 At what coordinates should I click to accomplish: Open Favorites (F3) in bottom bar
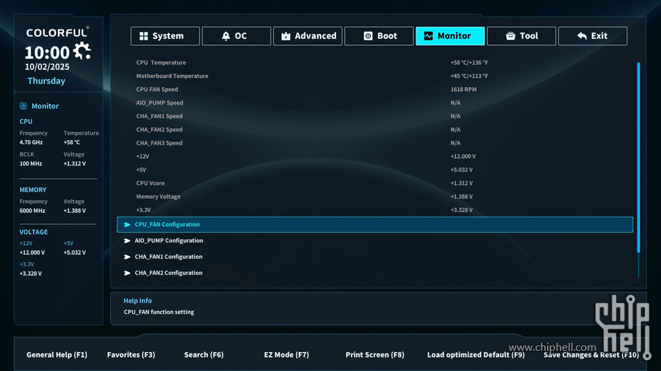point(131,355)
